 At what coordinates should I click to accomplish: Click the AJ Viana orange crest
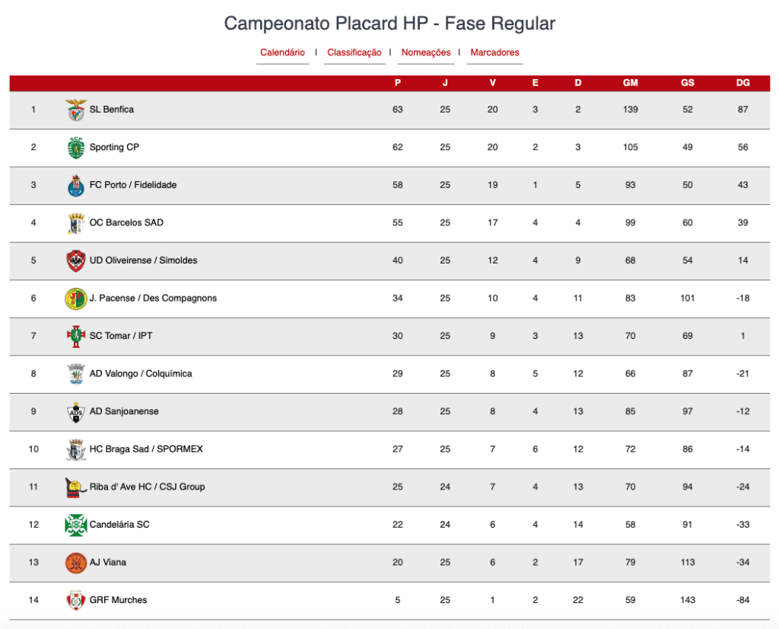point(76,563)
